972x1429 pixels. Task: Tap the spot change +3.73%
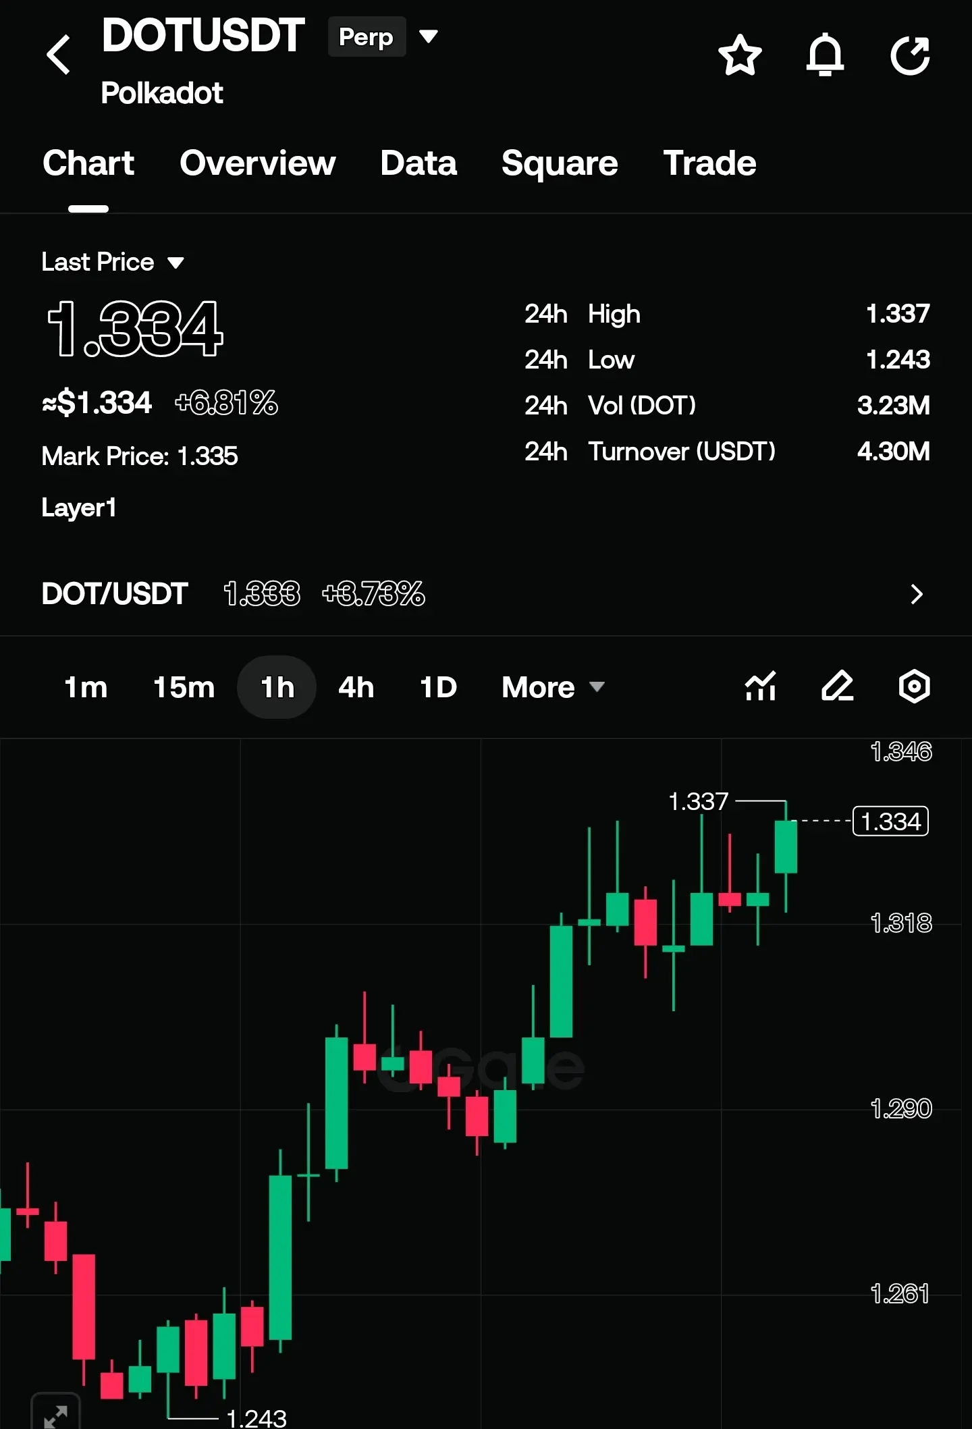[373, 594]
